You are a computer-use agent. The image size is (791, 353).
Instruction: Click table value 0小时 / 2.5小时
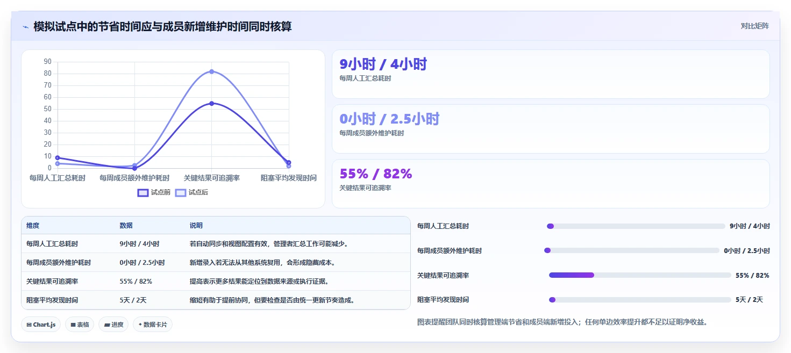(x=142, y=263)
